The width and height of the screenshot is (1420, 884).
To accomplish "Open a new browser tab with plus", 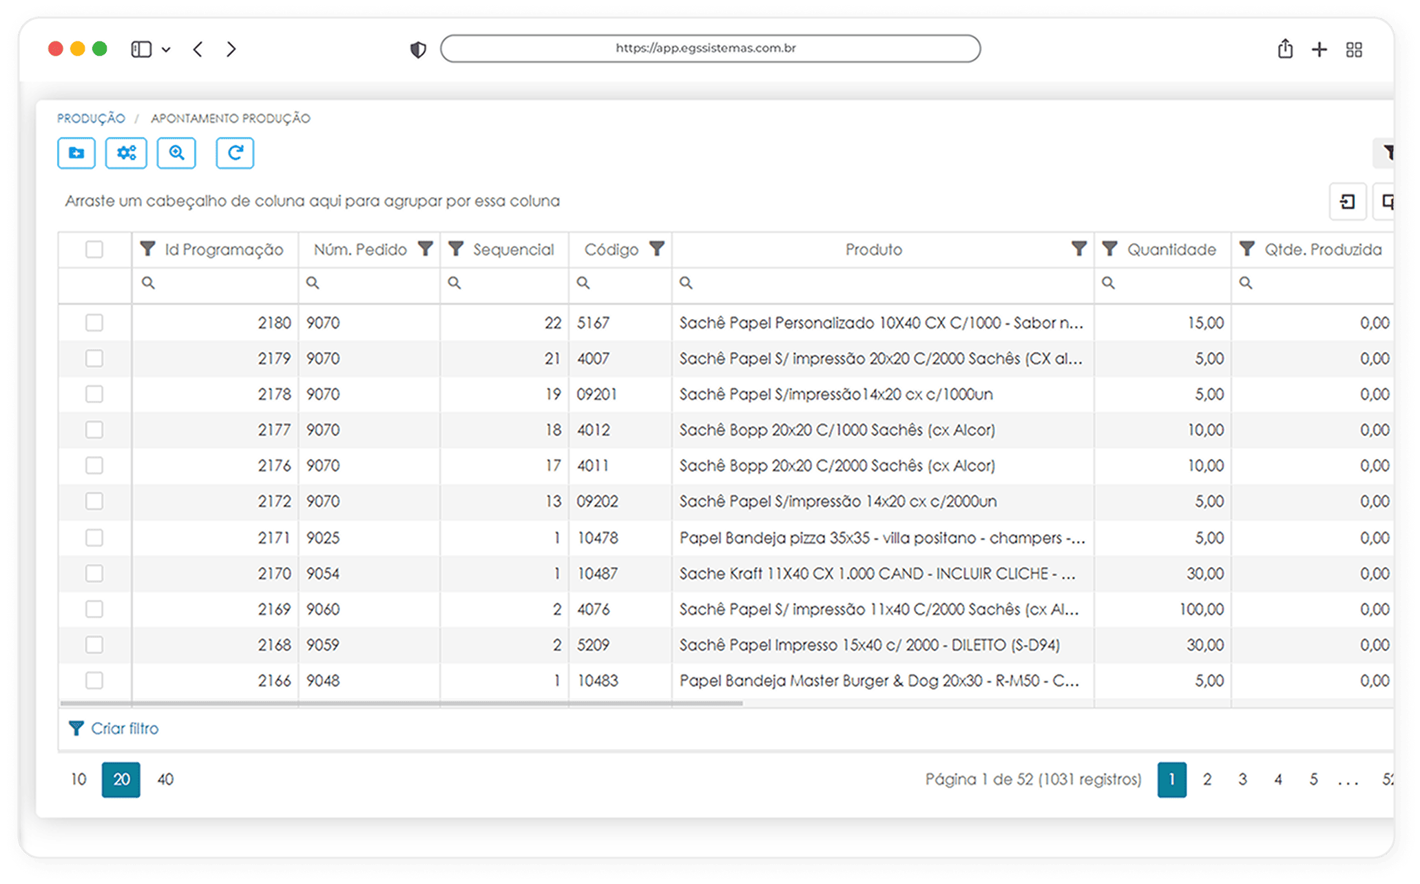I will click(1319, 50).
